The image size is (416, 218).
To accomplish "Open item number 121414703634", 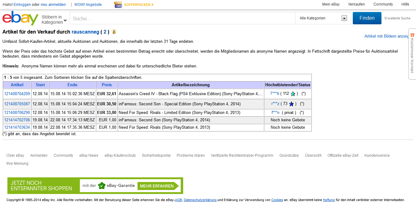I will pos(17,127).
